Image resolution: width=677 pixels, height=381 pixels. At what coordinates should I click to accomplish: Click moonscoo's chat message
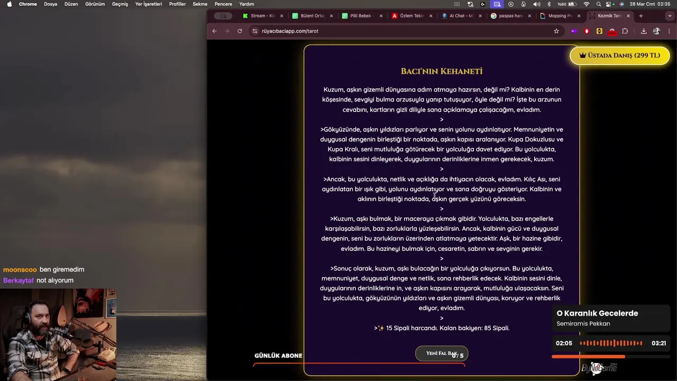[44, 269]
